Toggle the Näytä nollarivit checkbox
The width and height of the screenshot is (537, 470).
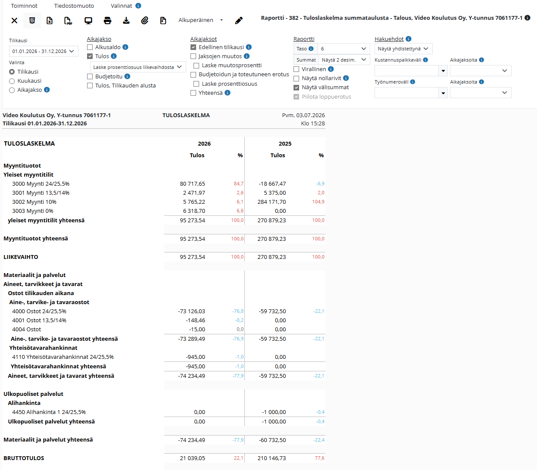(297, 78)
